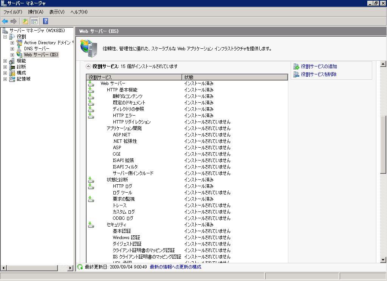
Task: Expand the 構成 tree node
Action: pos(5,73)
